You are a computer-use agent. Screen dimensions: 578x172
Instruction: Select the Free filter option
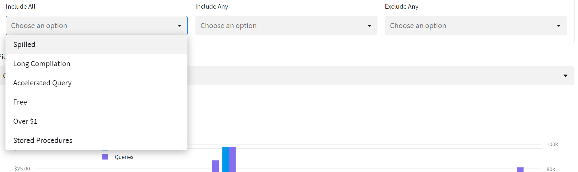(x=96, y=102)
